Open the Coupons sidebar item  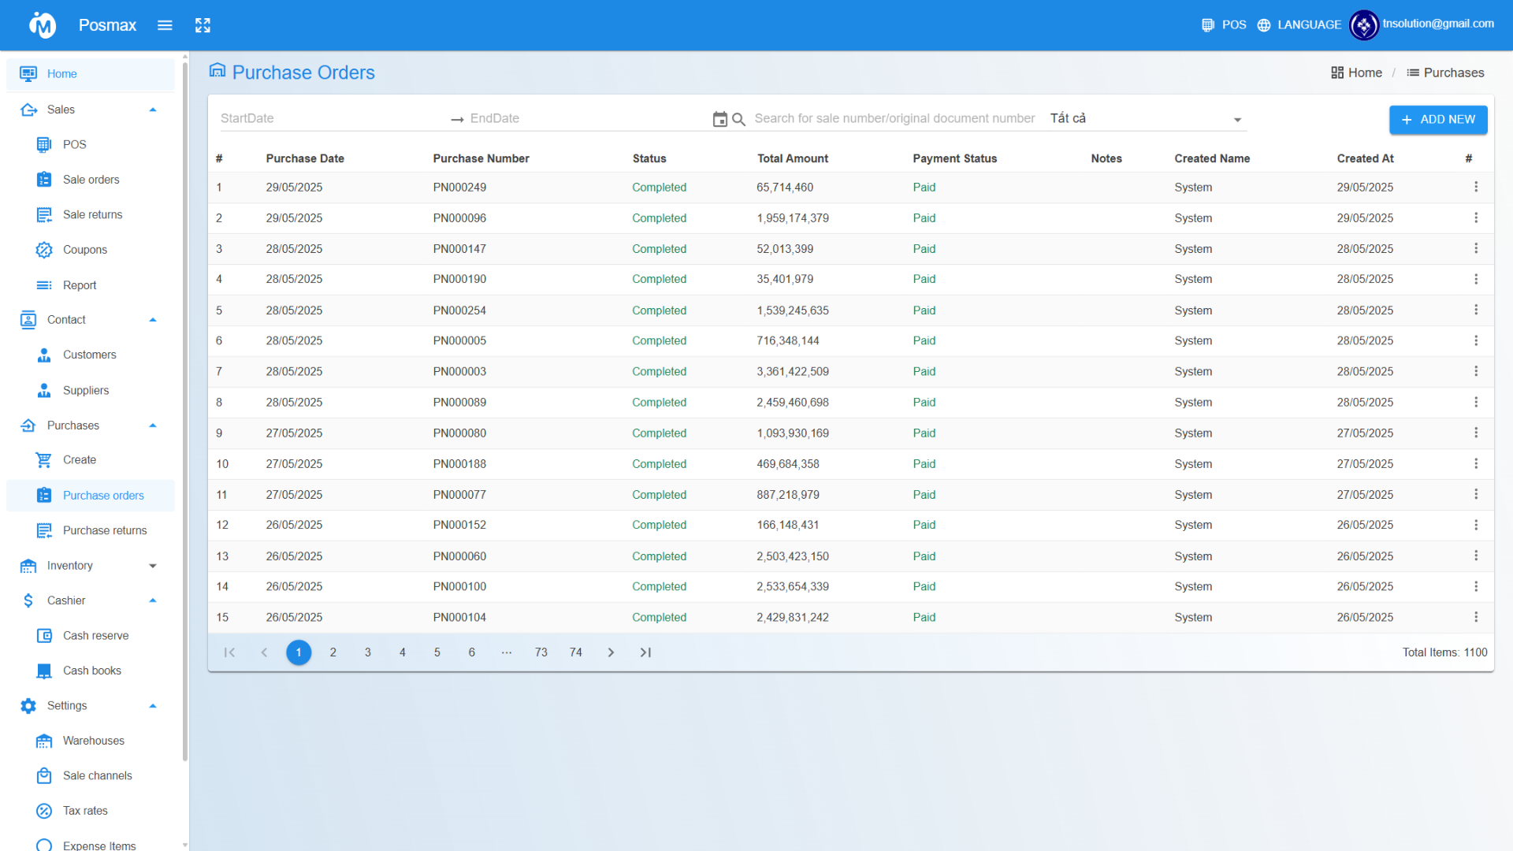pos(85,250)
